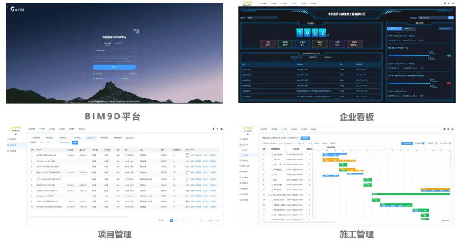The height and width of the screenshot is (243, 465).
Task: Click the date picker button in project list panel
Action: coord(444,28)
